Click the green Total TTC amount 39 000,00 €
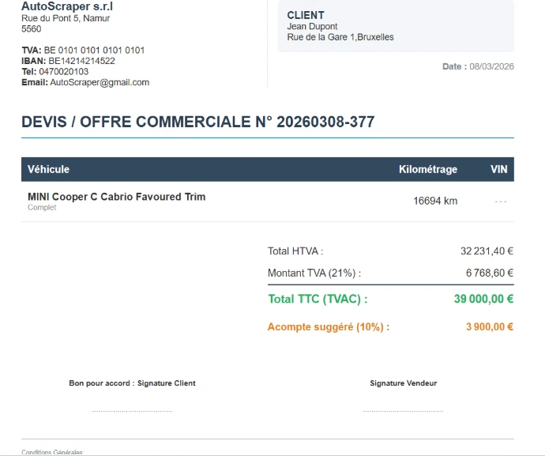The image size is (545, 456). coord(483,299)
